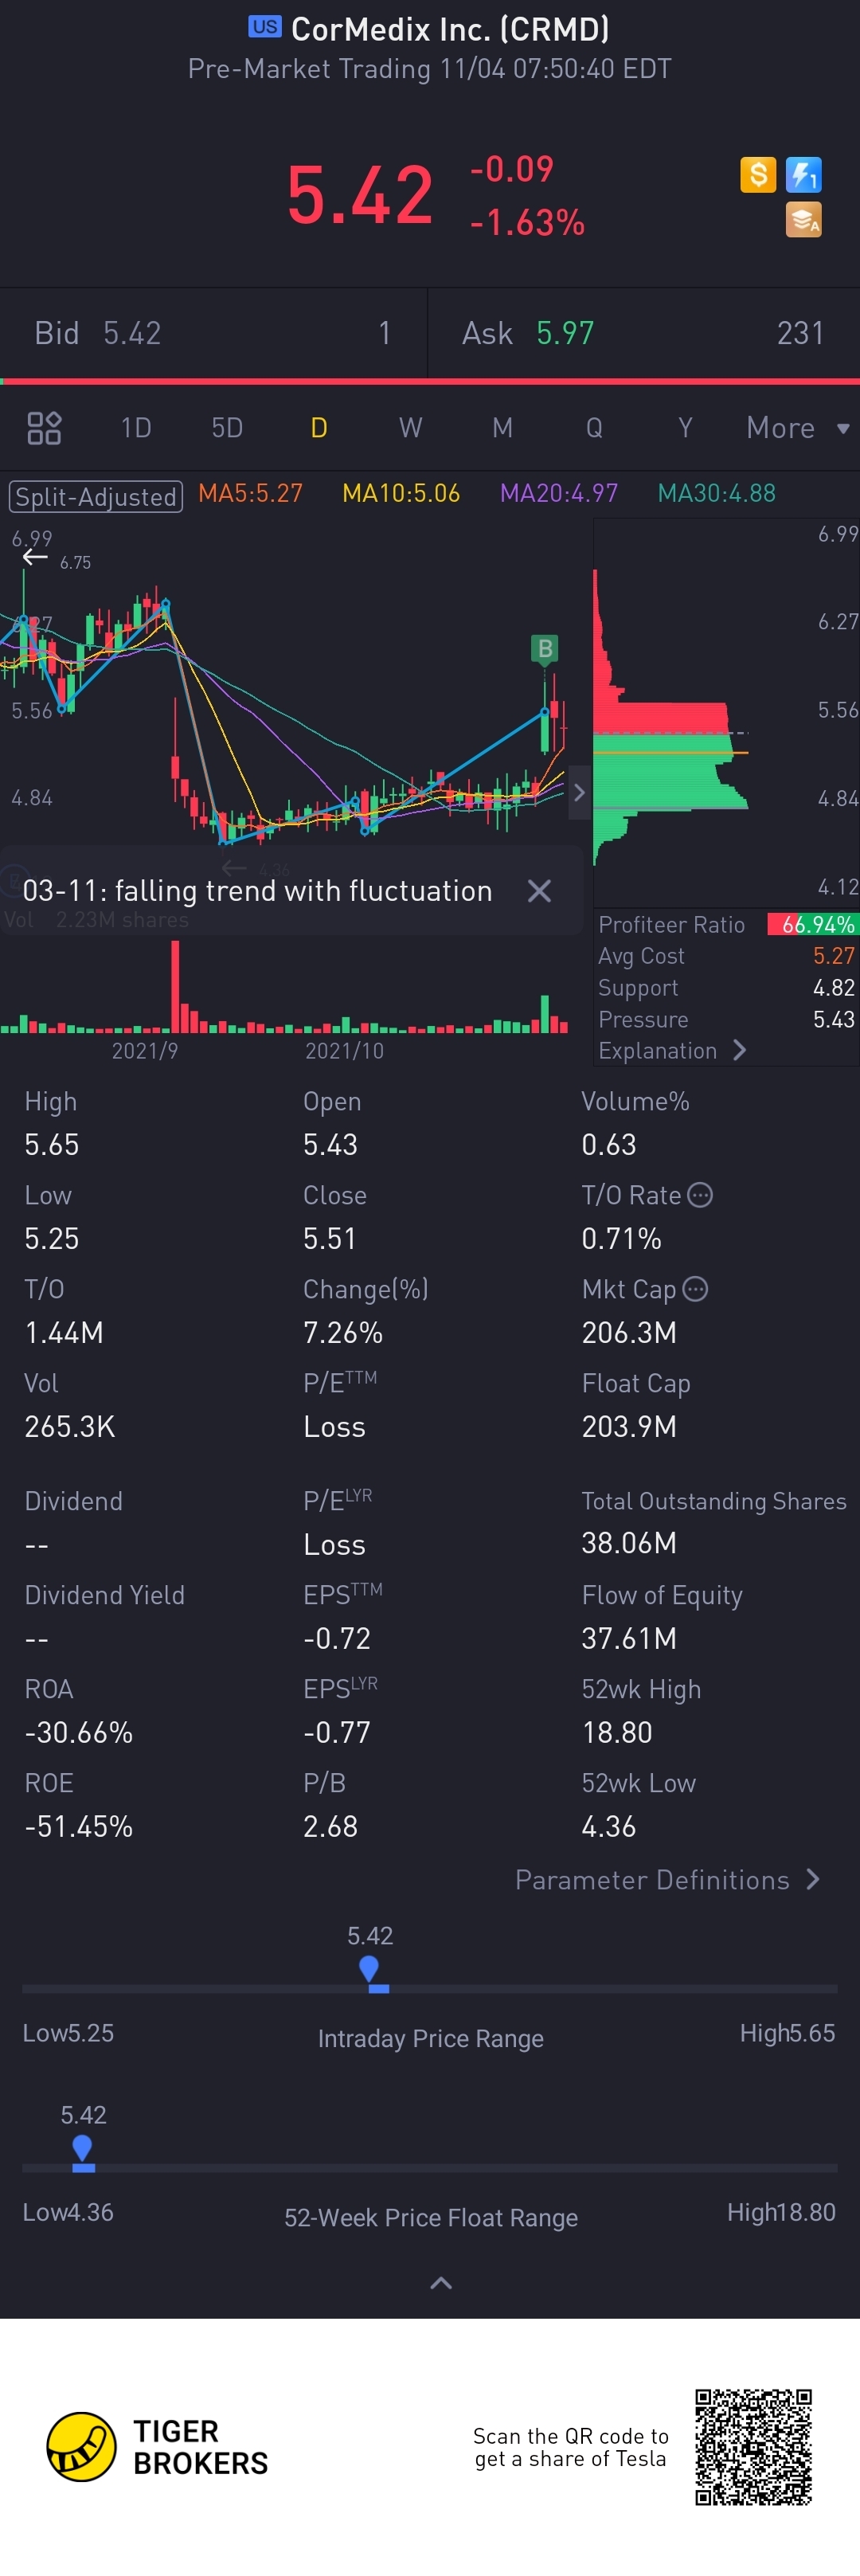Tap the left arrow near 6.75 on chart
Viewport: 860px width, 2576px height.
[36, 557]
